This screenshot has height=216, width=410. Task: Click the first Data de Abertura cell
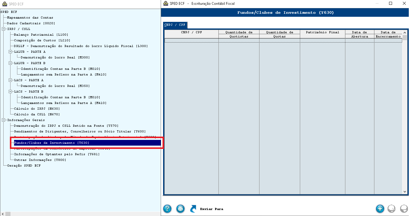coord(359,40)
